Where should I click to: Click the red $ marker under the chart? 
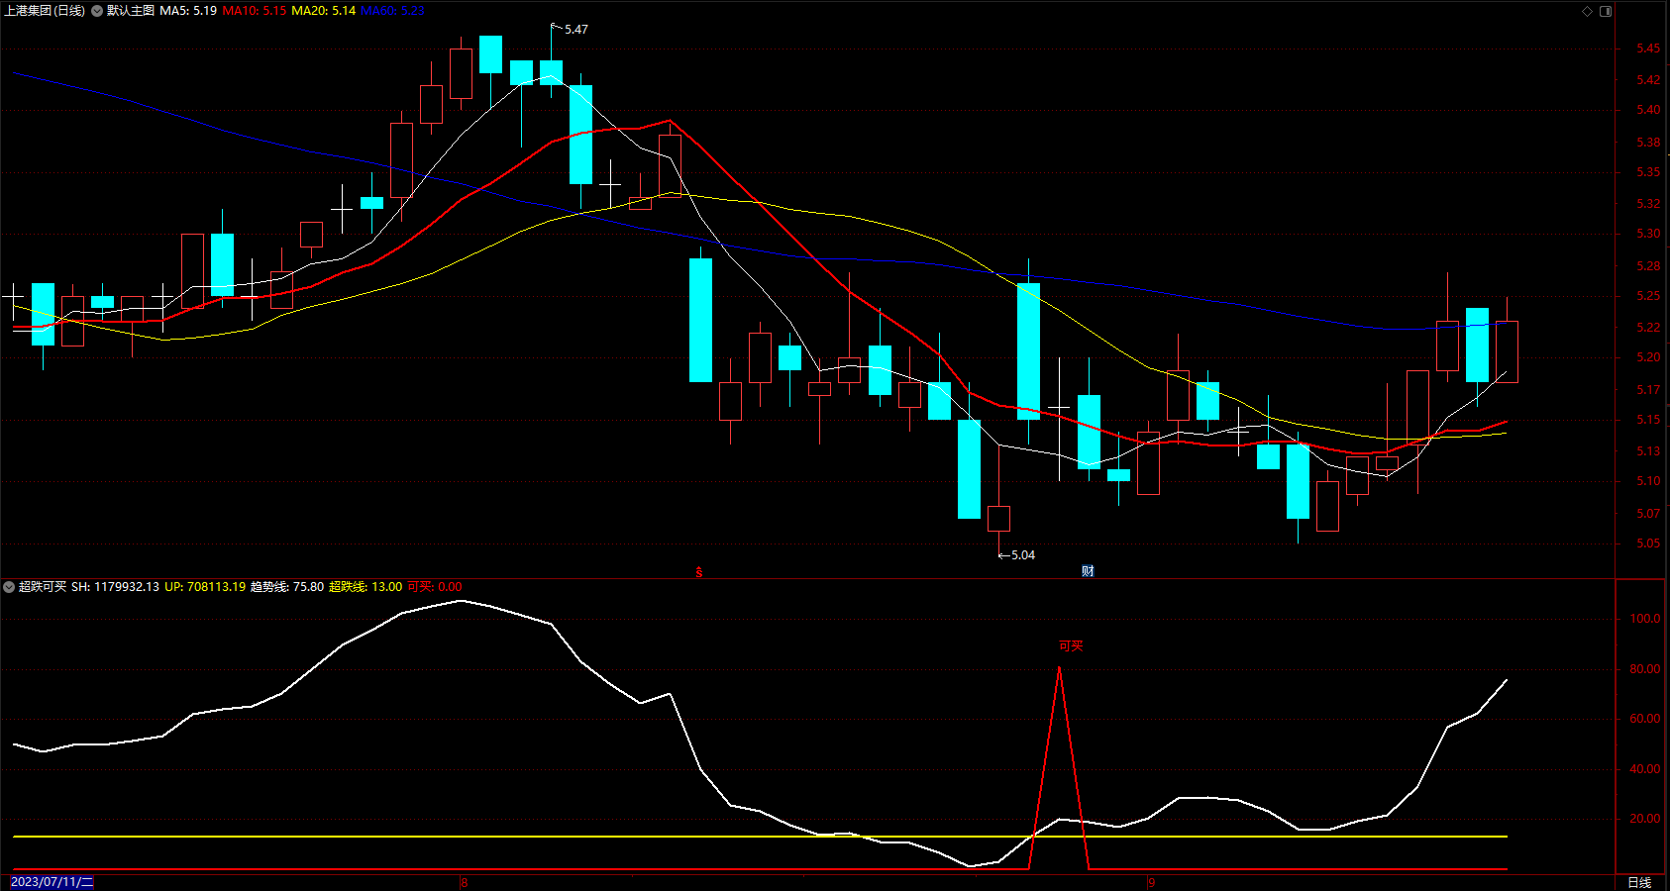pyautogui.click(x=699, y=572)
